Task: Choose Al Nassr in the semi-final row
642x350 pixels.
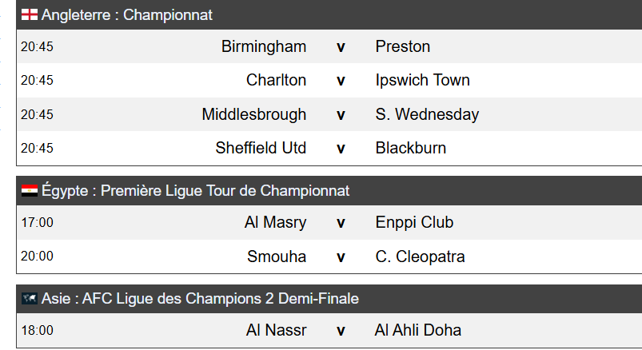Action: point(276,330)
